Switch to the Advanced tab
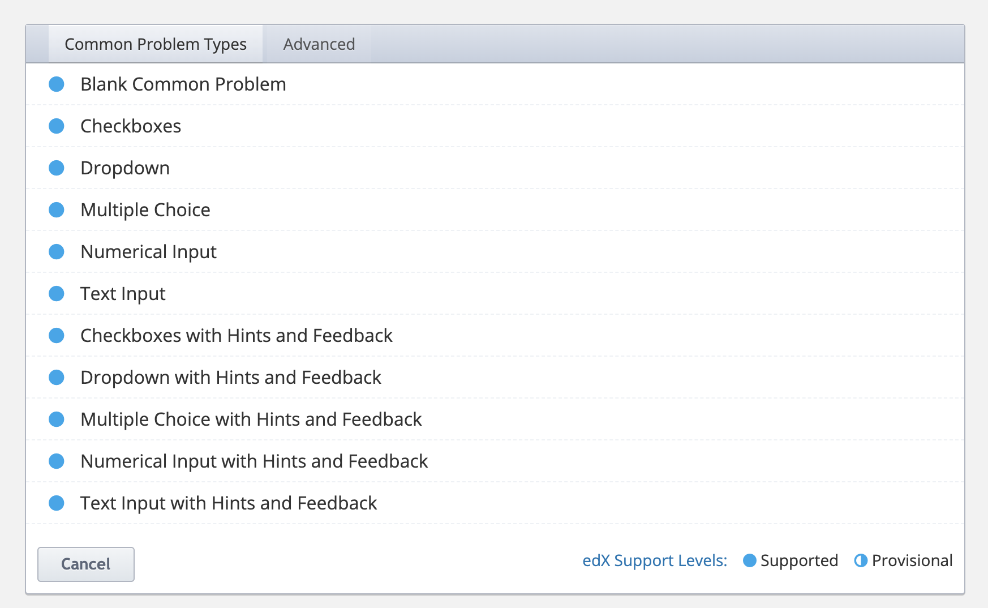Image resolution: width=988 pixels, height=608 pixels. coord(319,44)
